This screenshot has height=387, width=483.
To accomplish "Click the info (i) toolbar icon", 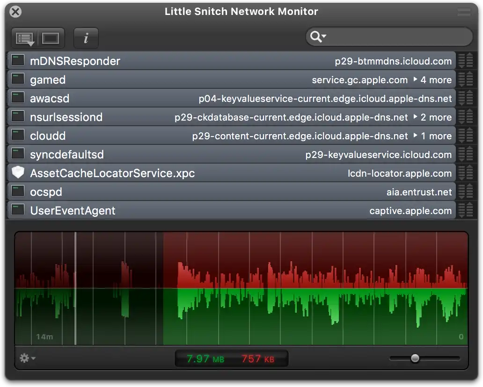I will pos(86,38).
